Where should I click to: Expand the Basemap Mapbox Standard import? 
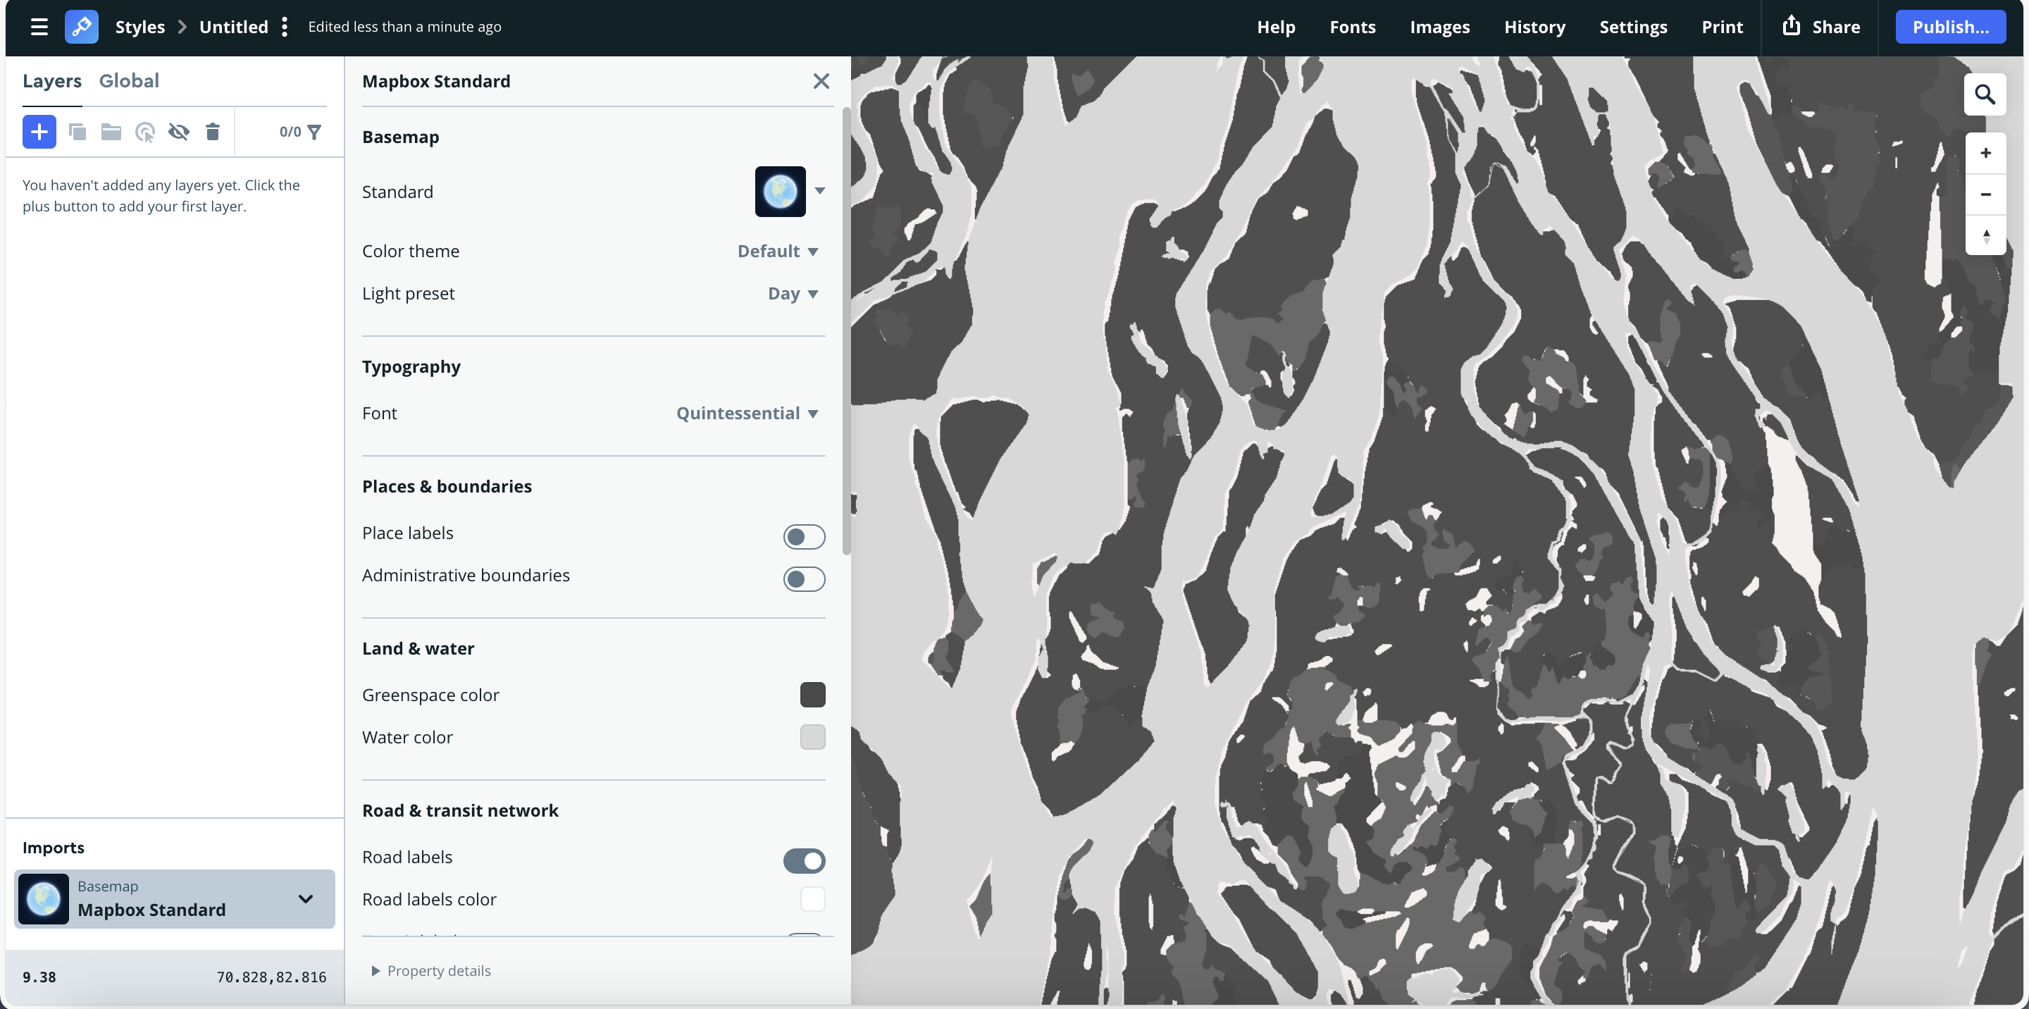[306, 898]
